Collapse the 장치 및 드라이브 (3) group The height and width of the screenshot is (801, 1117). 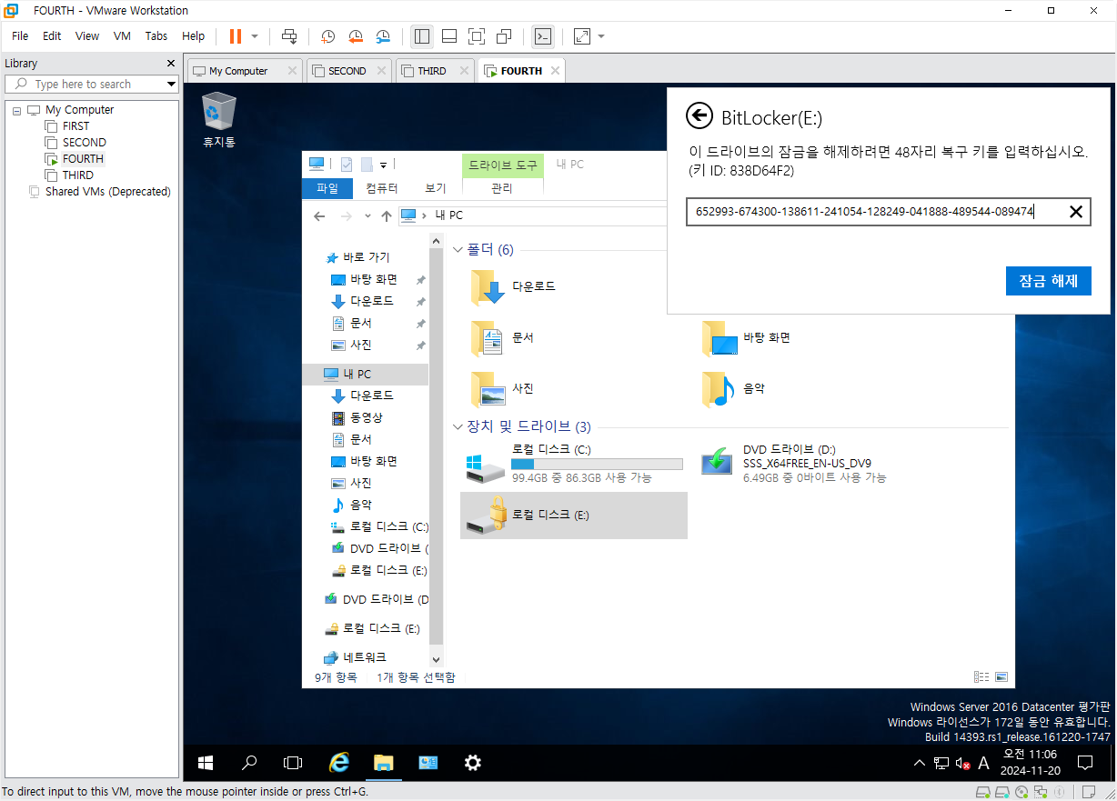[x=458, y=426]
